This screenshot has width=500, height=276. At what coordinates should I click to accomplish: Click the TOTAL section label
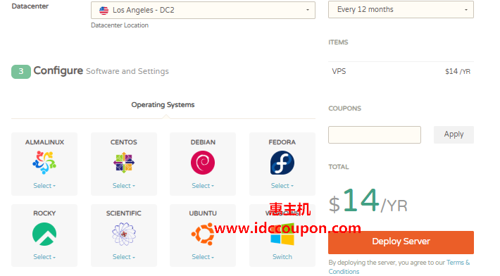pos(339,167)
